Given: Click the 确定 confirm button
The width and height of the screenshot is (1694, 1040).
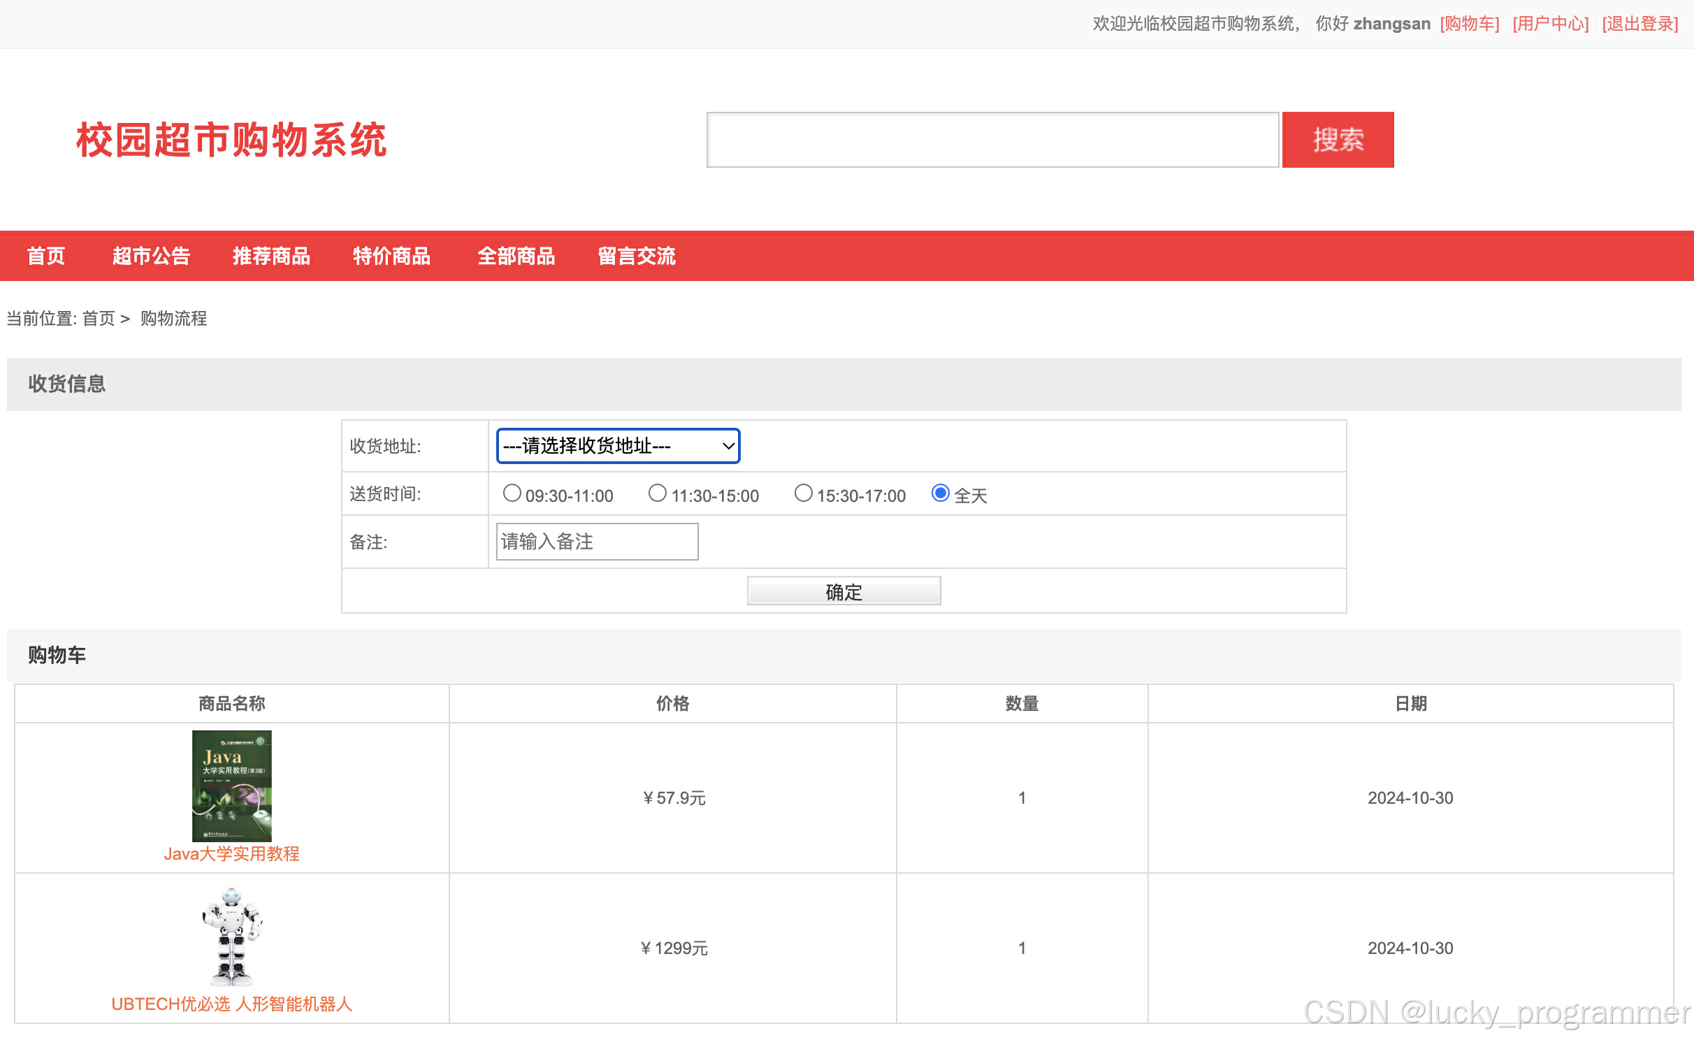Looking at the screenshot, I should (x=844, y=591).
